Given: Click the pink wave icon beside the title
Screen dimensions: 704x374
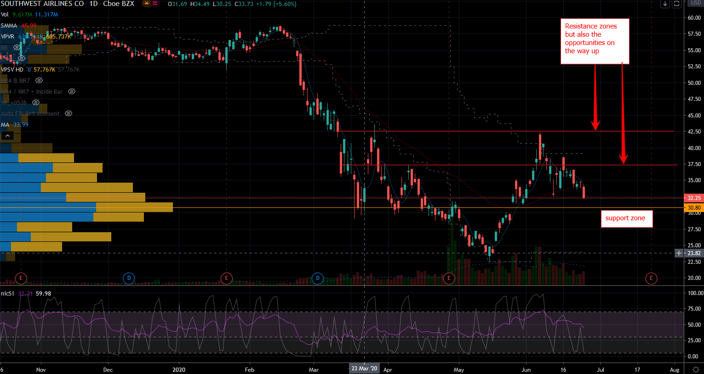Looking at the screenshot, I should (x=155, y=4).
